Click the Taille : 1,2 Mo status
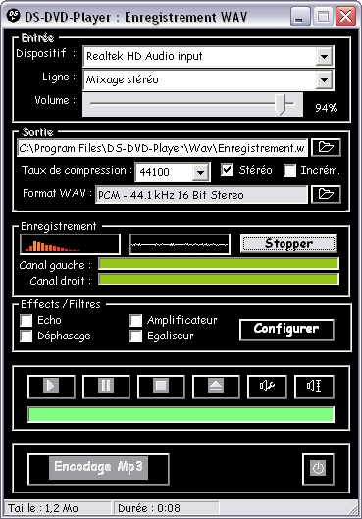 click(43, 508)
